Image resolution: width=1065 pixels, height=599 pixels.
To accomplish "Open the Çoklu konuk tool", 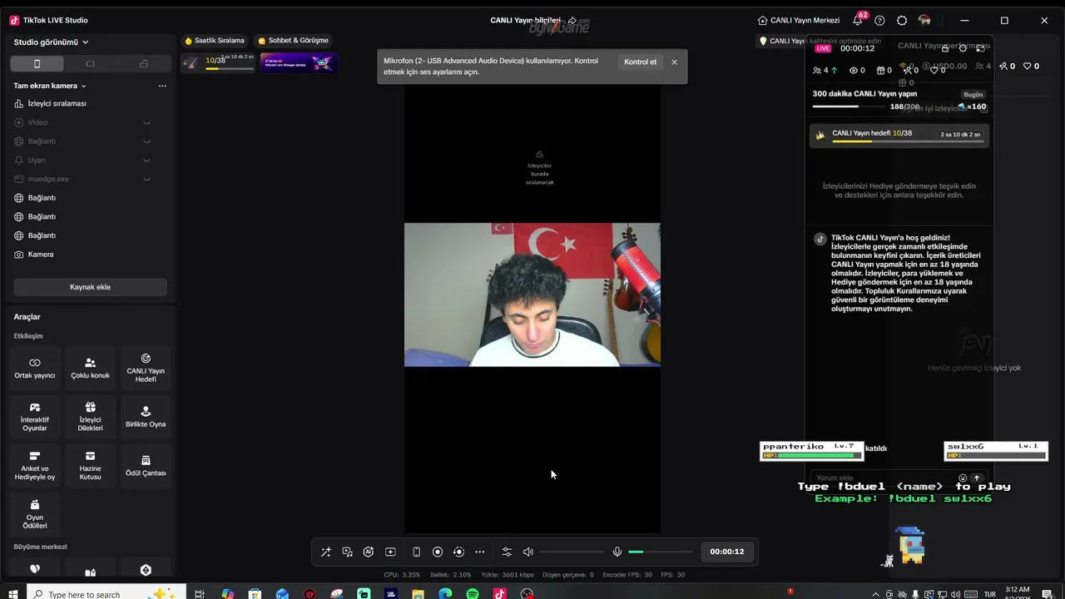I will 90,369.
